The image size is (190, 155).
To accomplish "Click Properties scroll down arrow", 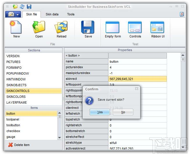I will 183,147.
